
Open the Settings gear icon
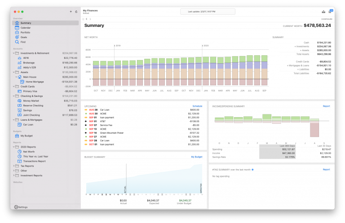coord(16,207)
